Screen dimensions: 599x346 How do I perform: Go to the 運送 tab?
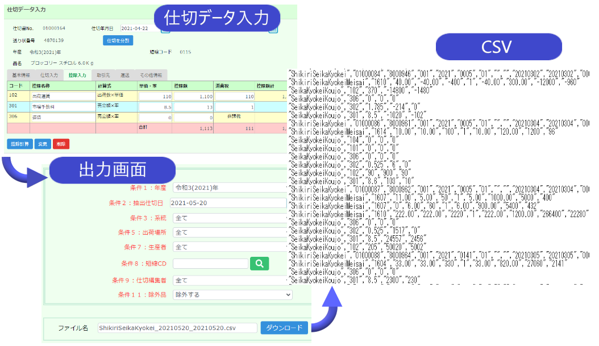coord(125,75)
